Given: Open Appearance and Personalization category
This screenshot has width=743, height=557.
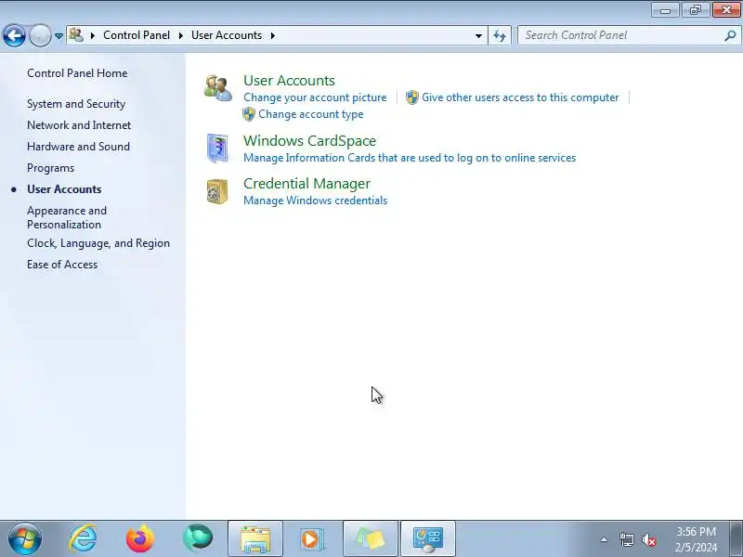Looking at the screenshot, I should [x=67, y=217].
